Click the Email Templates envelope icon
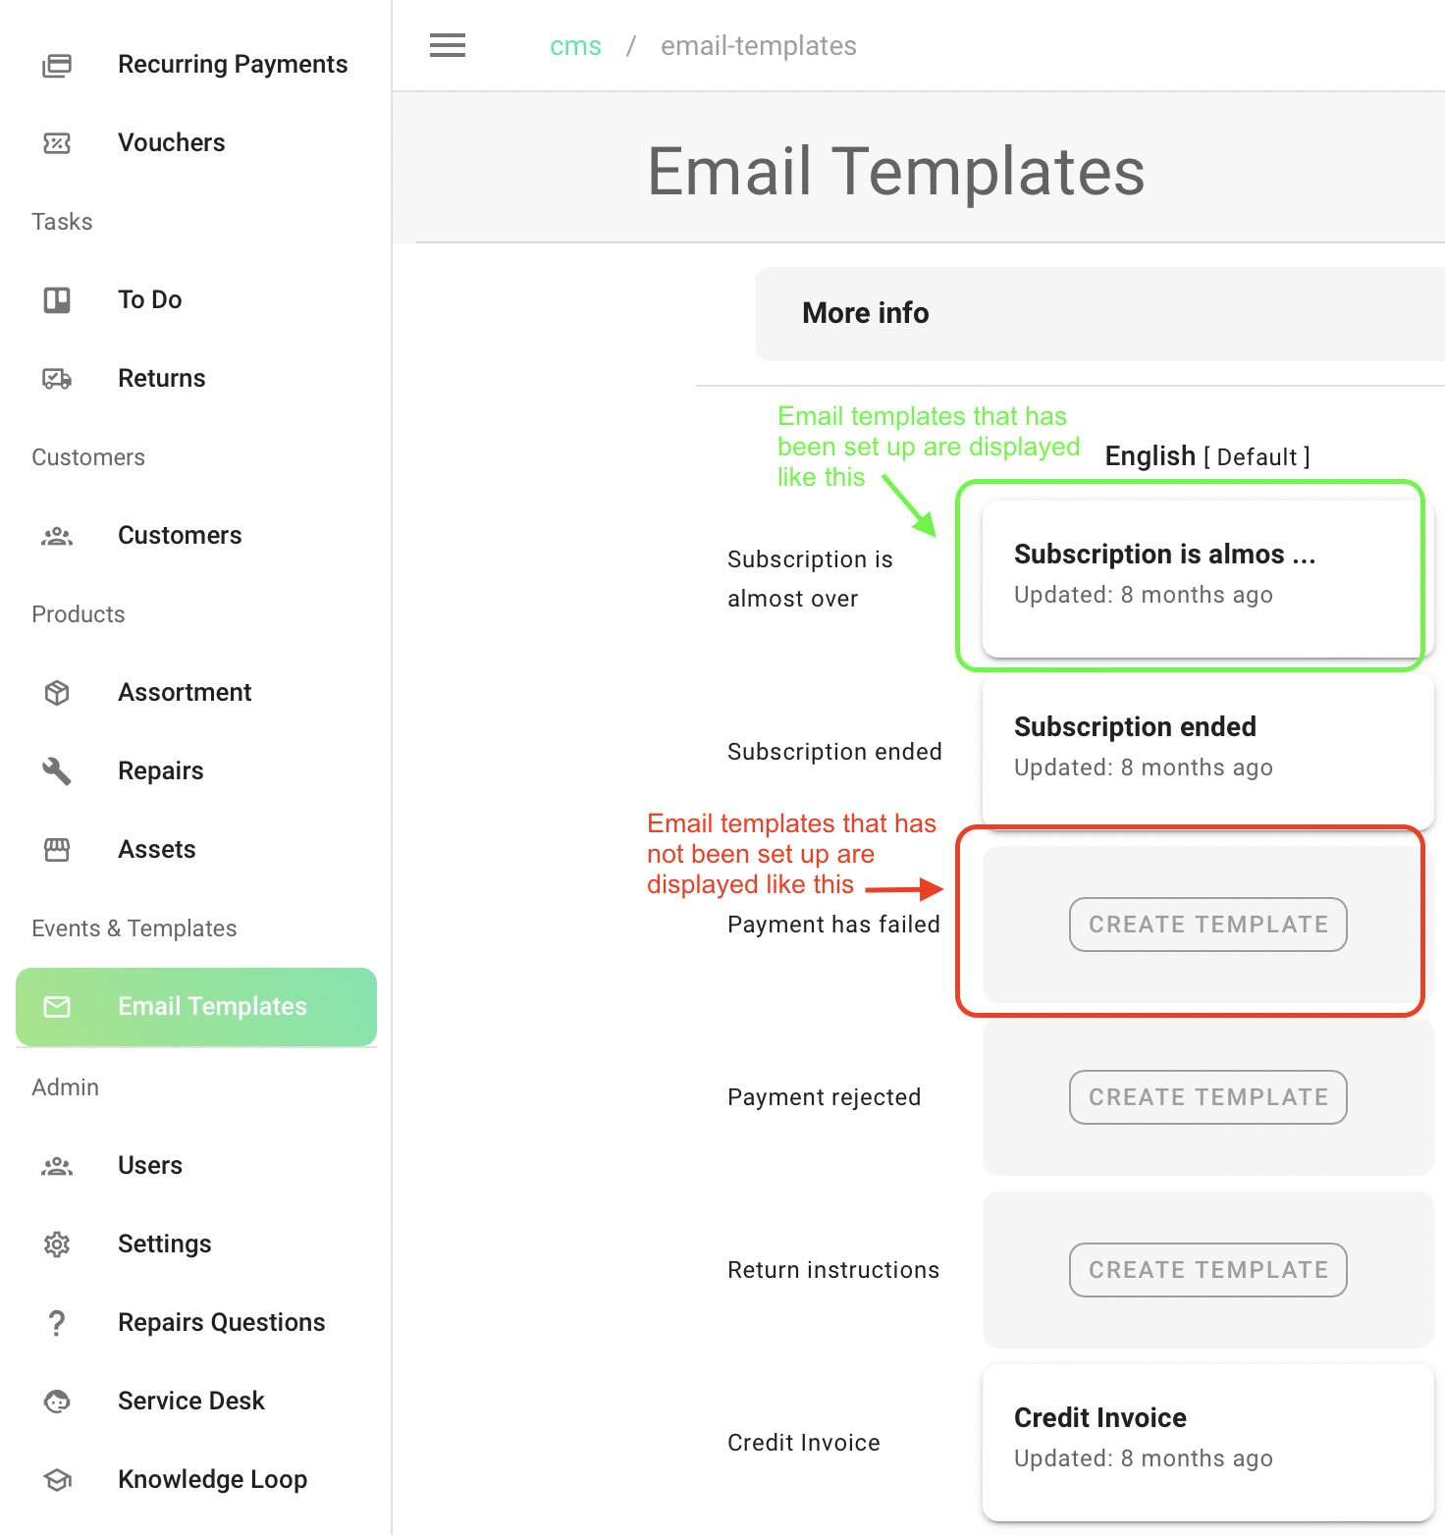This screenshot has height=1535, width=1445. coord(57,1007)
